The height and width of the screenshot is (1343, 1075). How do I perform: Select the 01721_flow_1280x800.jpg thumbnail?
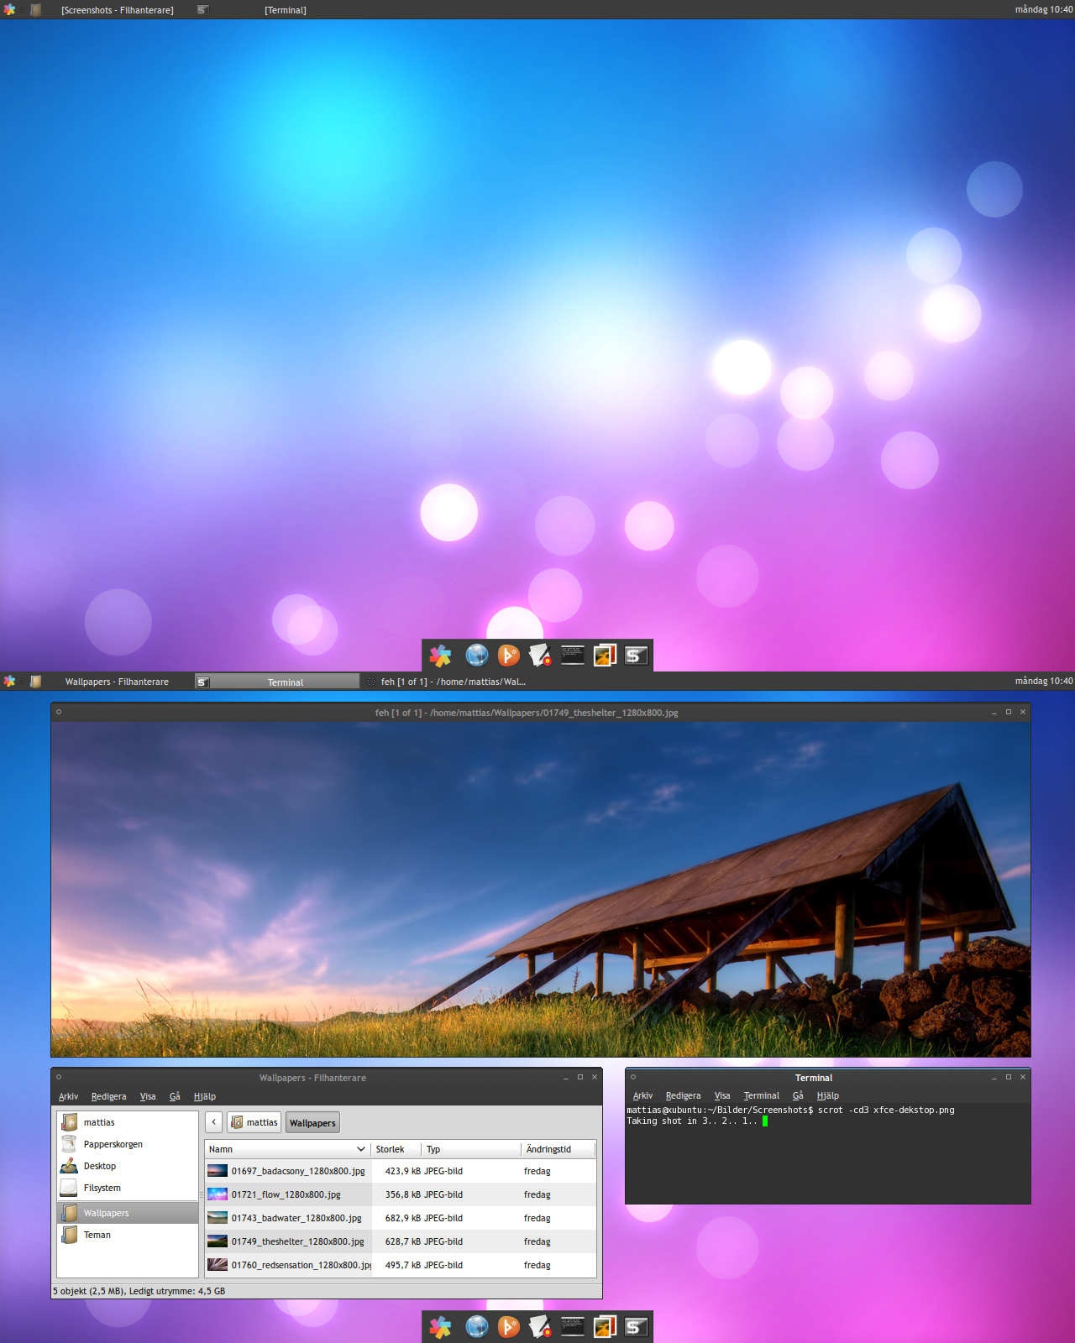218,1194
